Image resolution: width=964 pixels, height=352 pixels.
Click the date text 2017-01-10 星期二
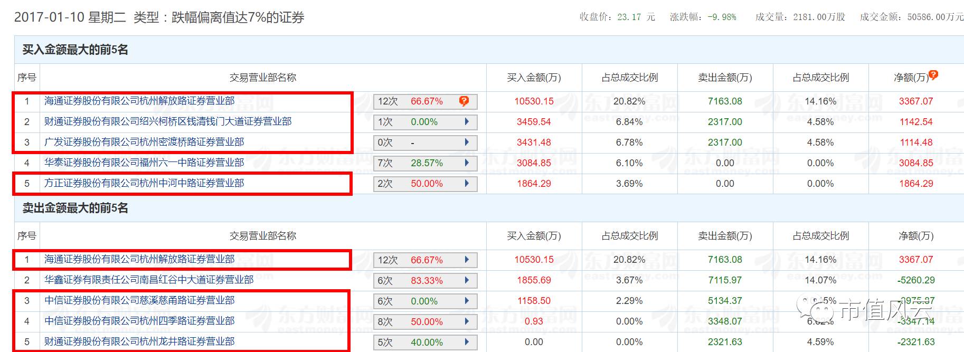(x=70, y=17)
